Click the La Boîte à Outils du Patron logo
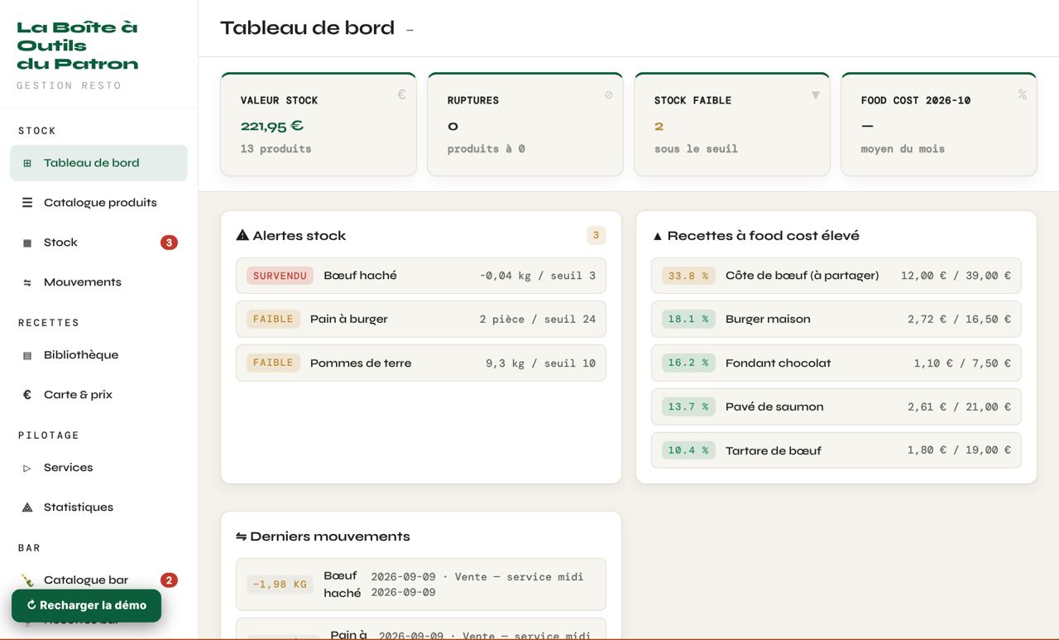Image resolution: width=1059 pixels, height=640 pixels. [x=78, y=46]
